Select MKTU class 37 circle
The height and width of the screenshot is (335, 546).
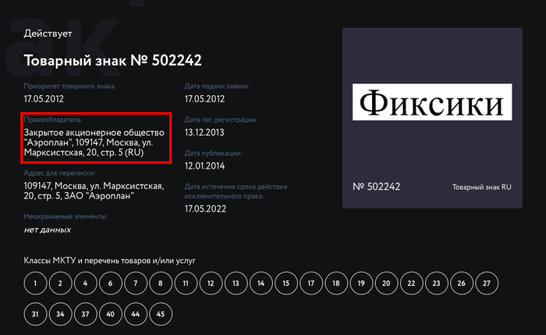point(85,314)
